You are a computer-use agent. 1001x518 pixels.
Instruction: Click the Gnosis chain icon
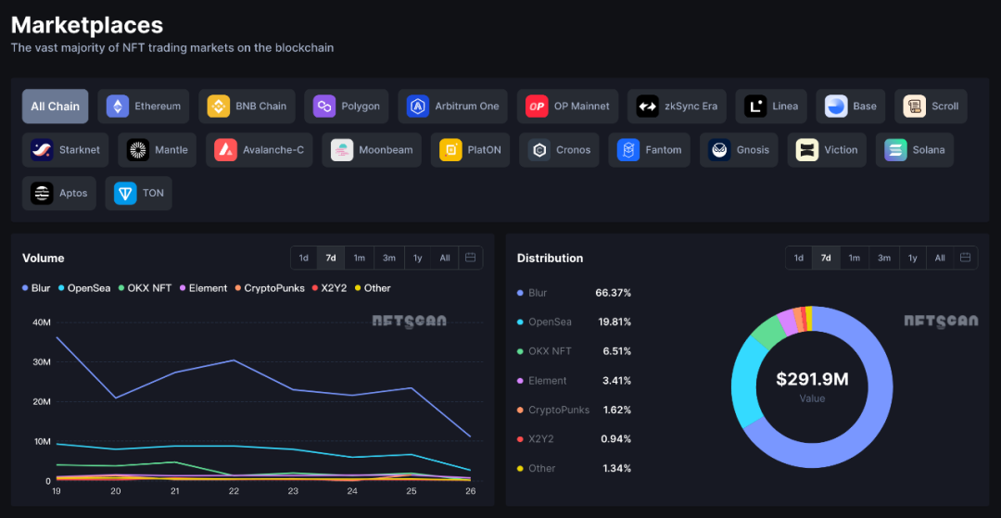719,150
